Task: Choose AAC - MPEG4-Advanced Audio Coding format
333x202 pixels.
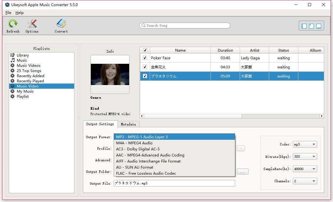Action: [x=174, y=155]
